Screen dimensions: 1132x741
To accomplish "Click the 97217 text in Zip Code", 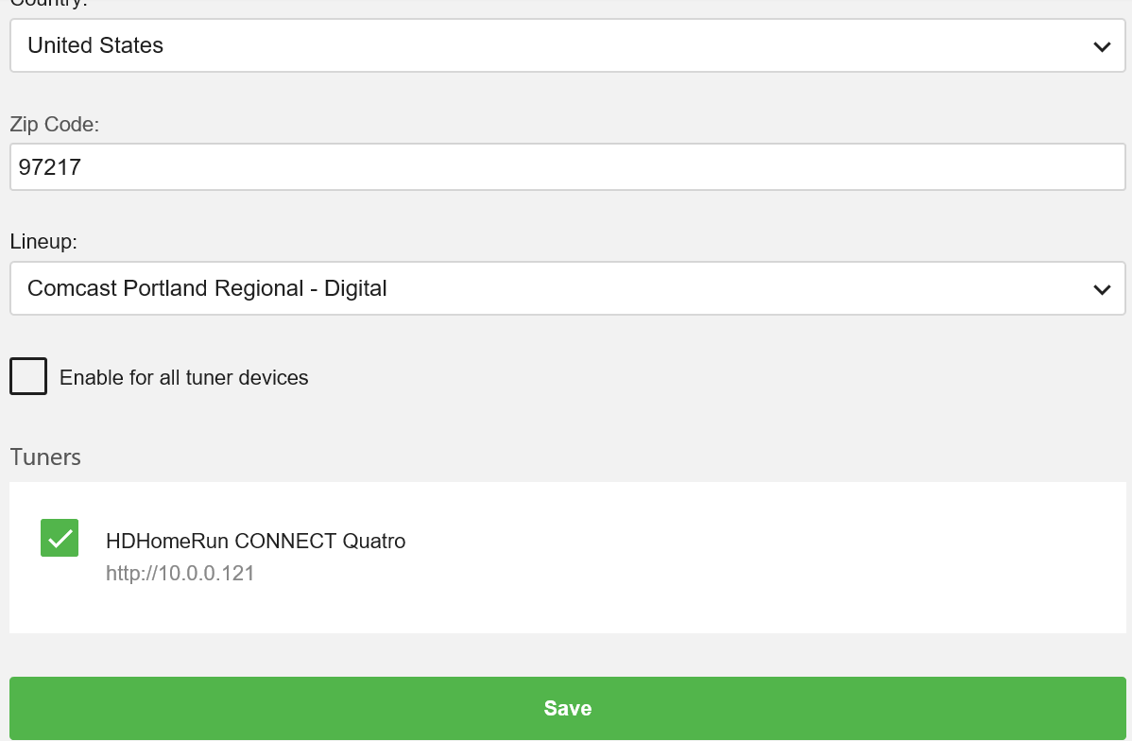I will 50,168.
